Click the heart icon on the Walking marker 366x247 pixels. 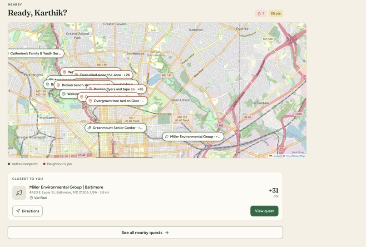pos(64,94)
